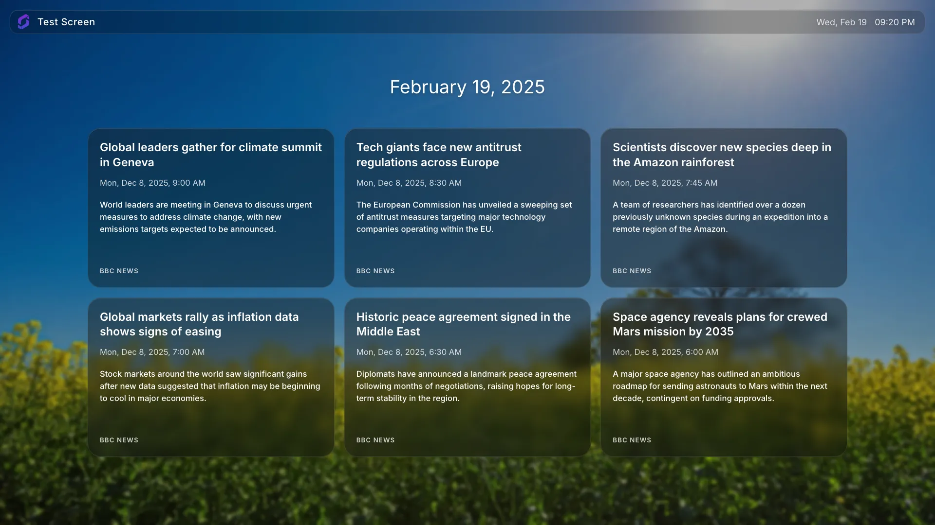Click the World leaders meeting in Geneva summary
The height and width of the screenshot is (525, 935).
coord(206,217)
